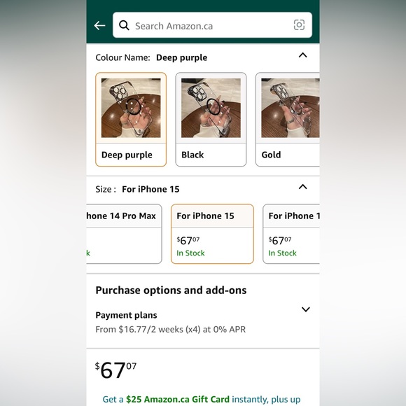Screen dimensions: 406x406
Task: Collapse the Colour Name section
Action: (302, 55)
